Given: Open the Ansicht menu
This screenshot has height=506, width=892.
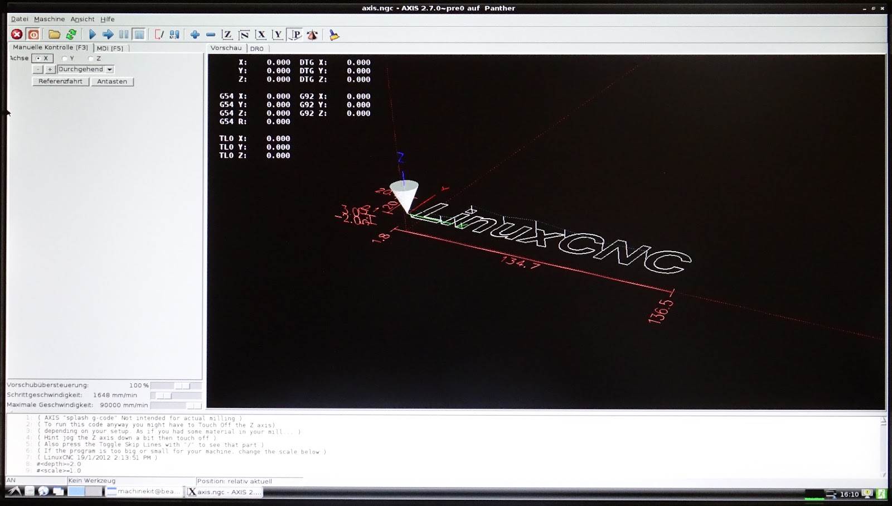Looking at the screenshot, I should click(x=83, y=19).
